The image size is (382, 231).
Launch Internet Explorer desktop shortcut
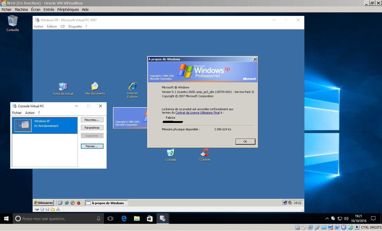(x=132, y=87)
